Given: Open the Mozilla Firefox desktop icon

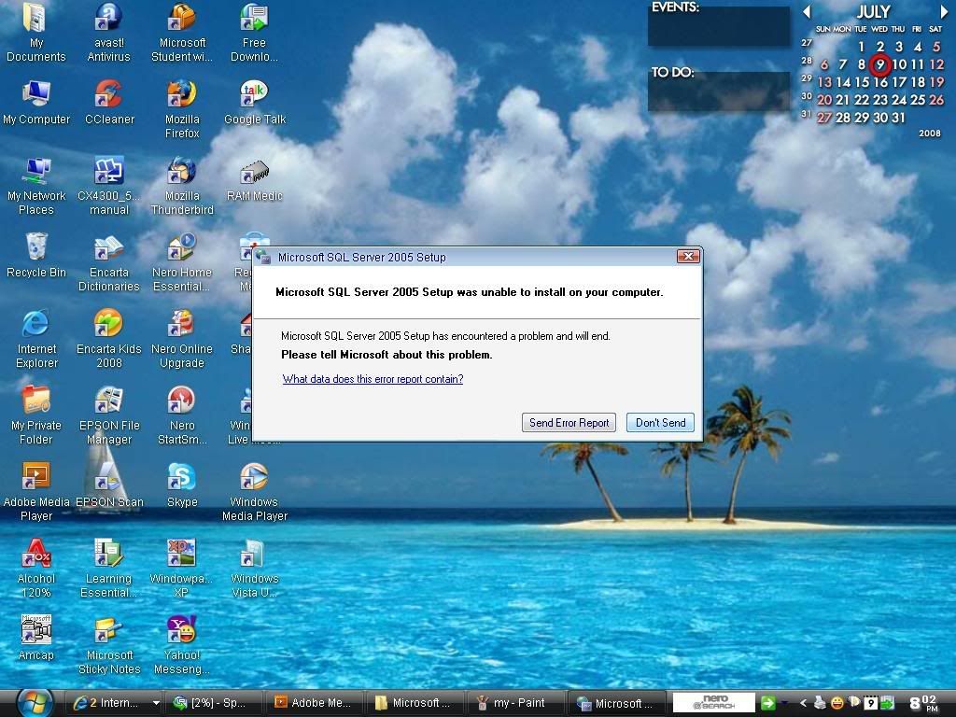Looking at the screenshot, I should tap(182, 96).
